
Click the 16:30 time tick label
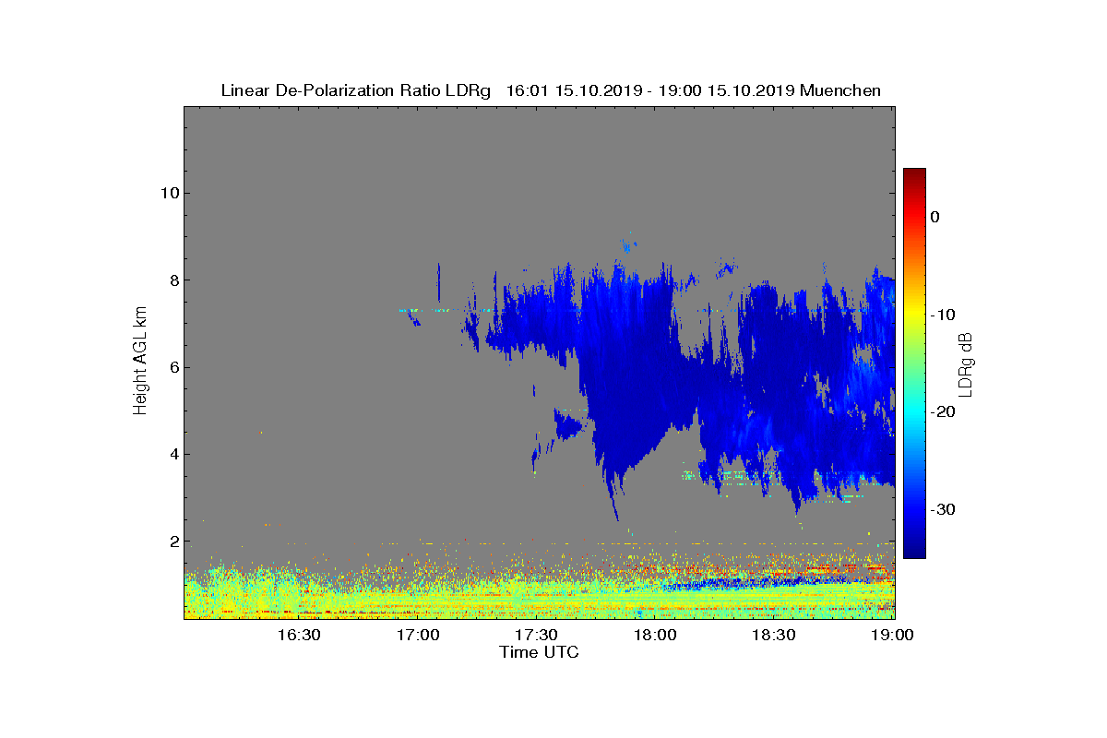(x=301, y=635)
